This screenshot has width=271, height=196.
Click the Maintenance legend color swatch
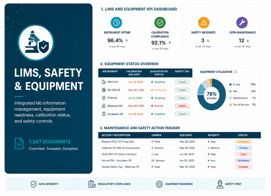230,98
